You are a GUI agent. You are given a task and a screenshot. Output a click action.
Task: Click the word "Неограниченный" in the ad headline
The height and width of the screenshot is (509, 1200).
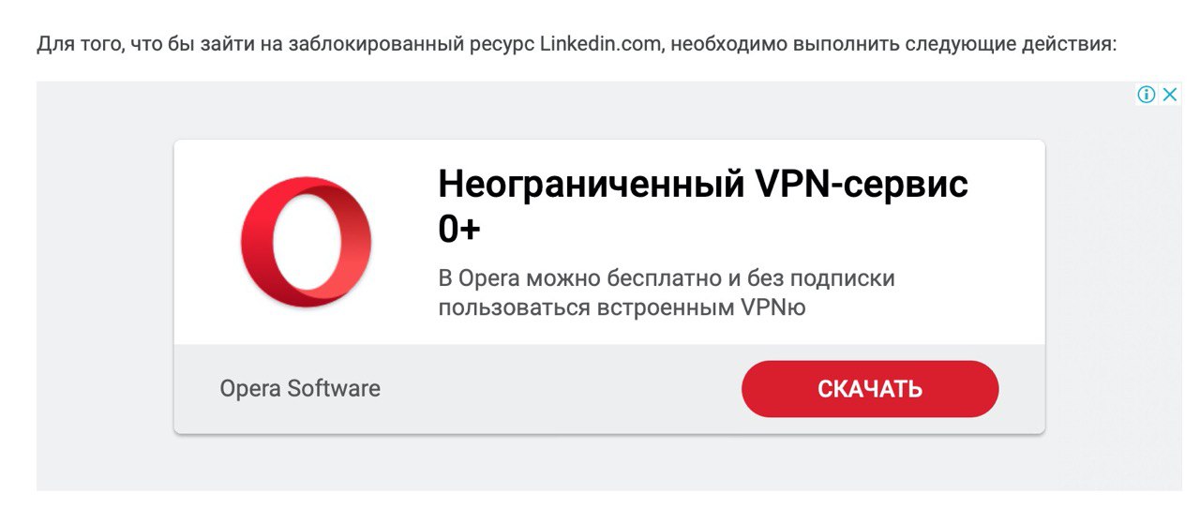[x=578, y=186]
